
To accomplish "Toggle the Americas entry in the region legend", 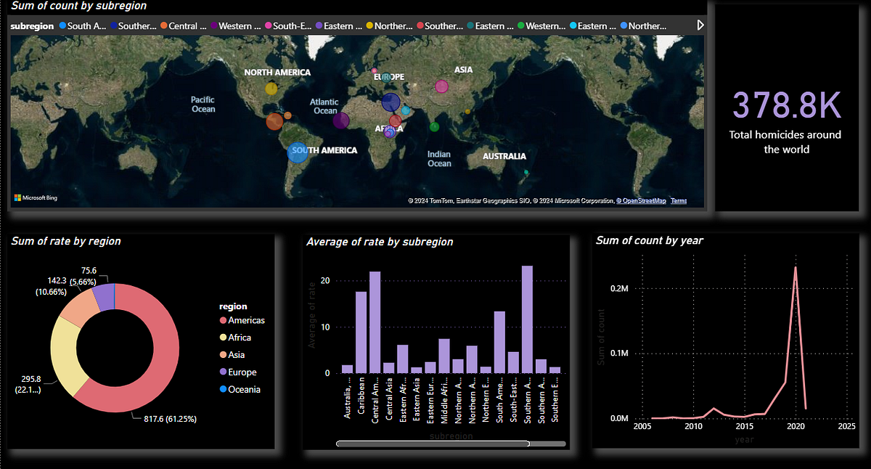I will (x=245, y=320).
